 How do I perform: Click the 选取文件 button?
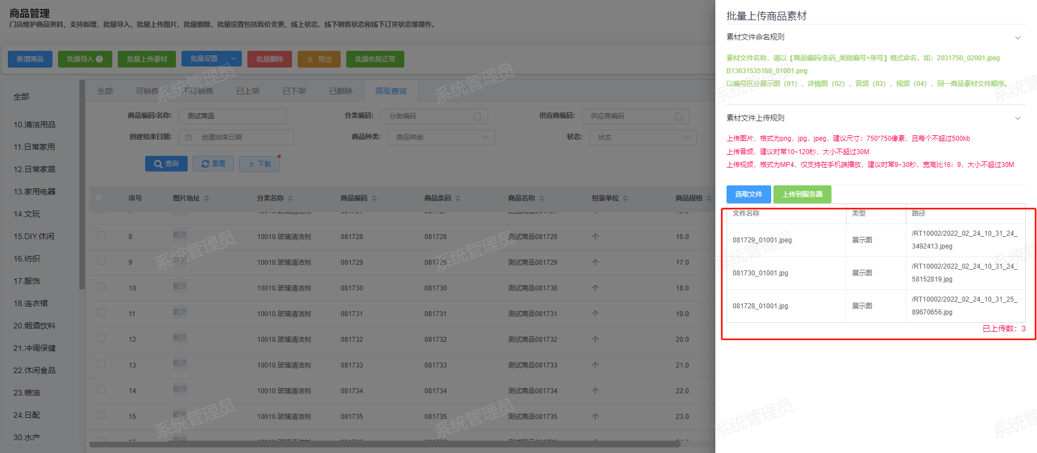pos(748,194)
